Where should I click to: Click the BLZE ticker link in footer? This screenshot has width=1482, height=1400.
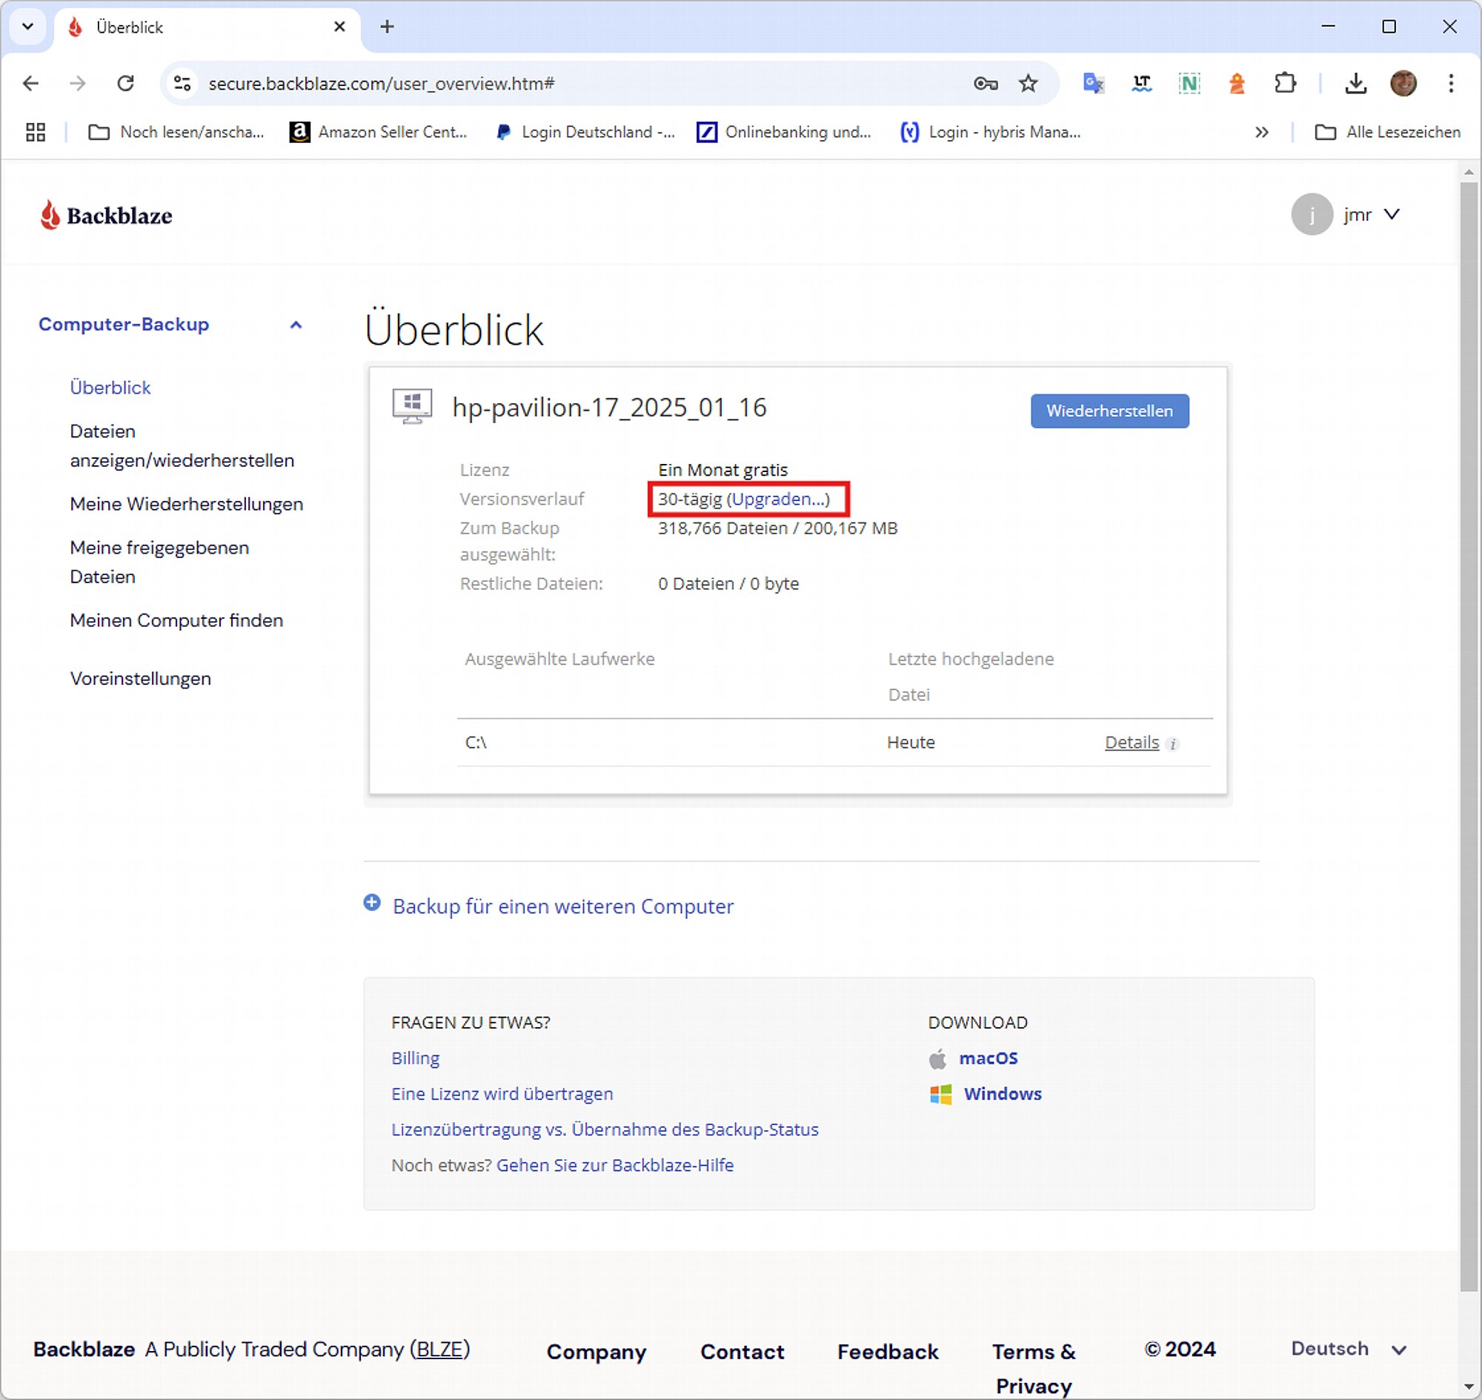point(439,1350)
